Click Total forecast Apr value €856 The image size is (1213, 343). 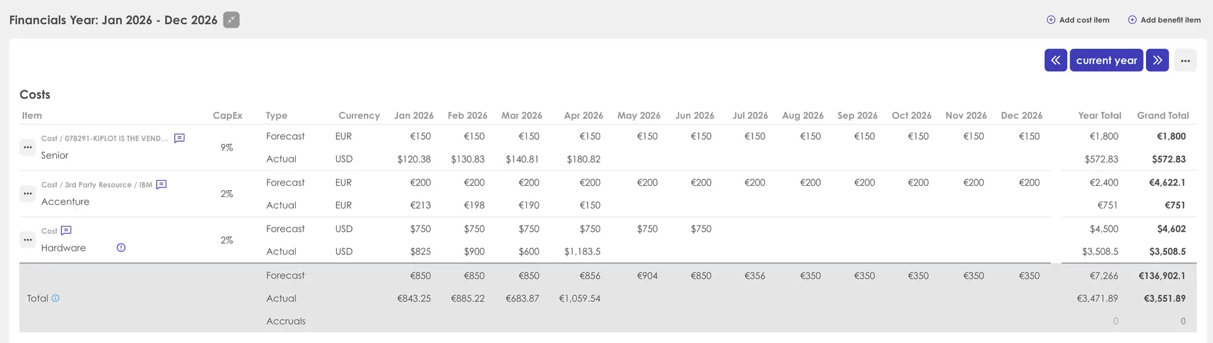[589, 276]
